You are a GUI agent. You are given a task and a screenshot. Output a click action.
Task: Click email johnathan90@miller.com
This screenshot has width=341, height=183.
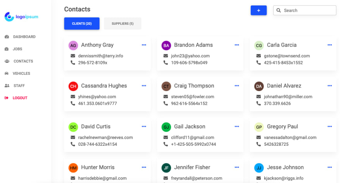[x=288, y=97]
